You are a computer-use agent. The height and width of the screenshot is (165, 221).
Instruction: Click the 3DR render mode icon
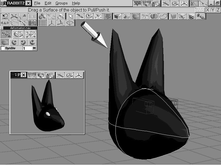[x=137, y=3]
